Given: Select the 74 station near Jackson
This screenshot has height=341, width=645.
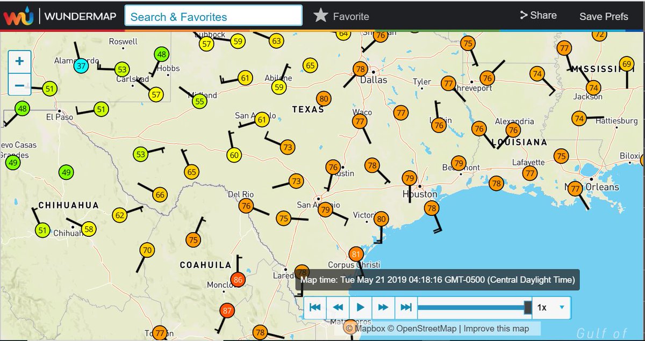Looking at the screenshot, I should point(593,88).
